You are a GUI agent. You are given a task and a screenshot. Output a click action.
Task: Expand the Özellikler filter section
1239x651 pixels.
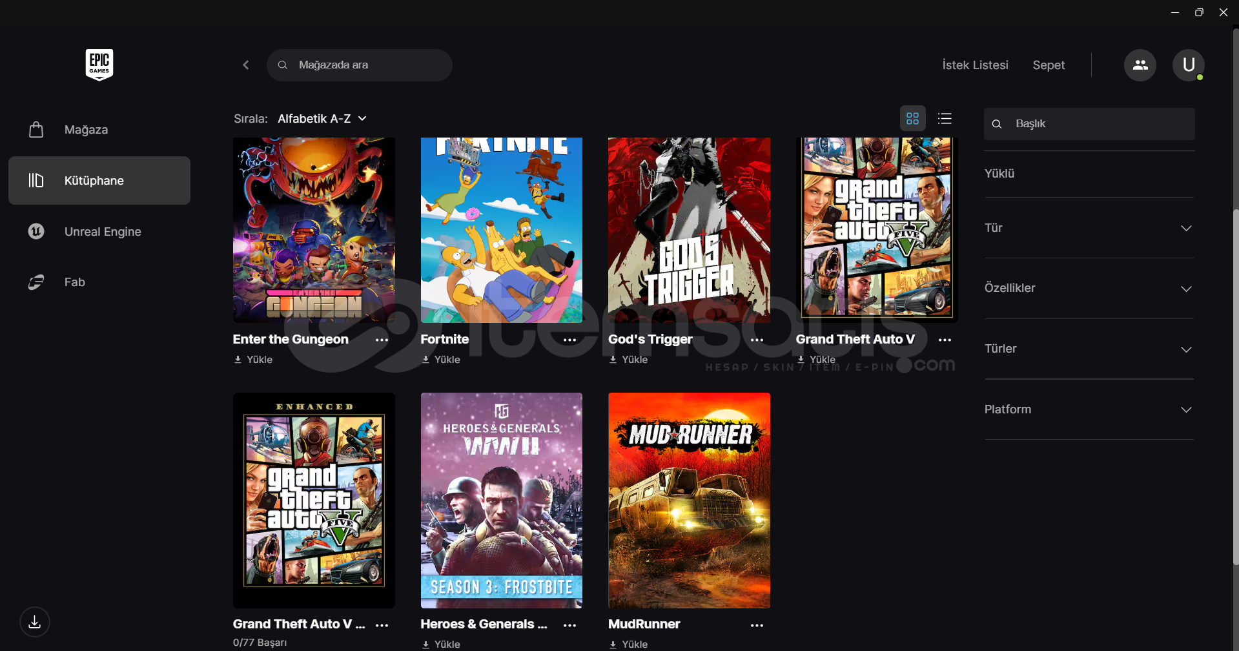click(1089, 289)
